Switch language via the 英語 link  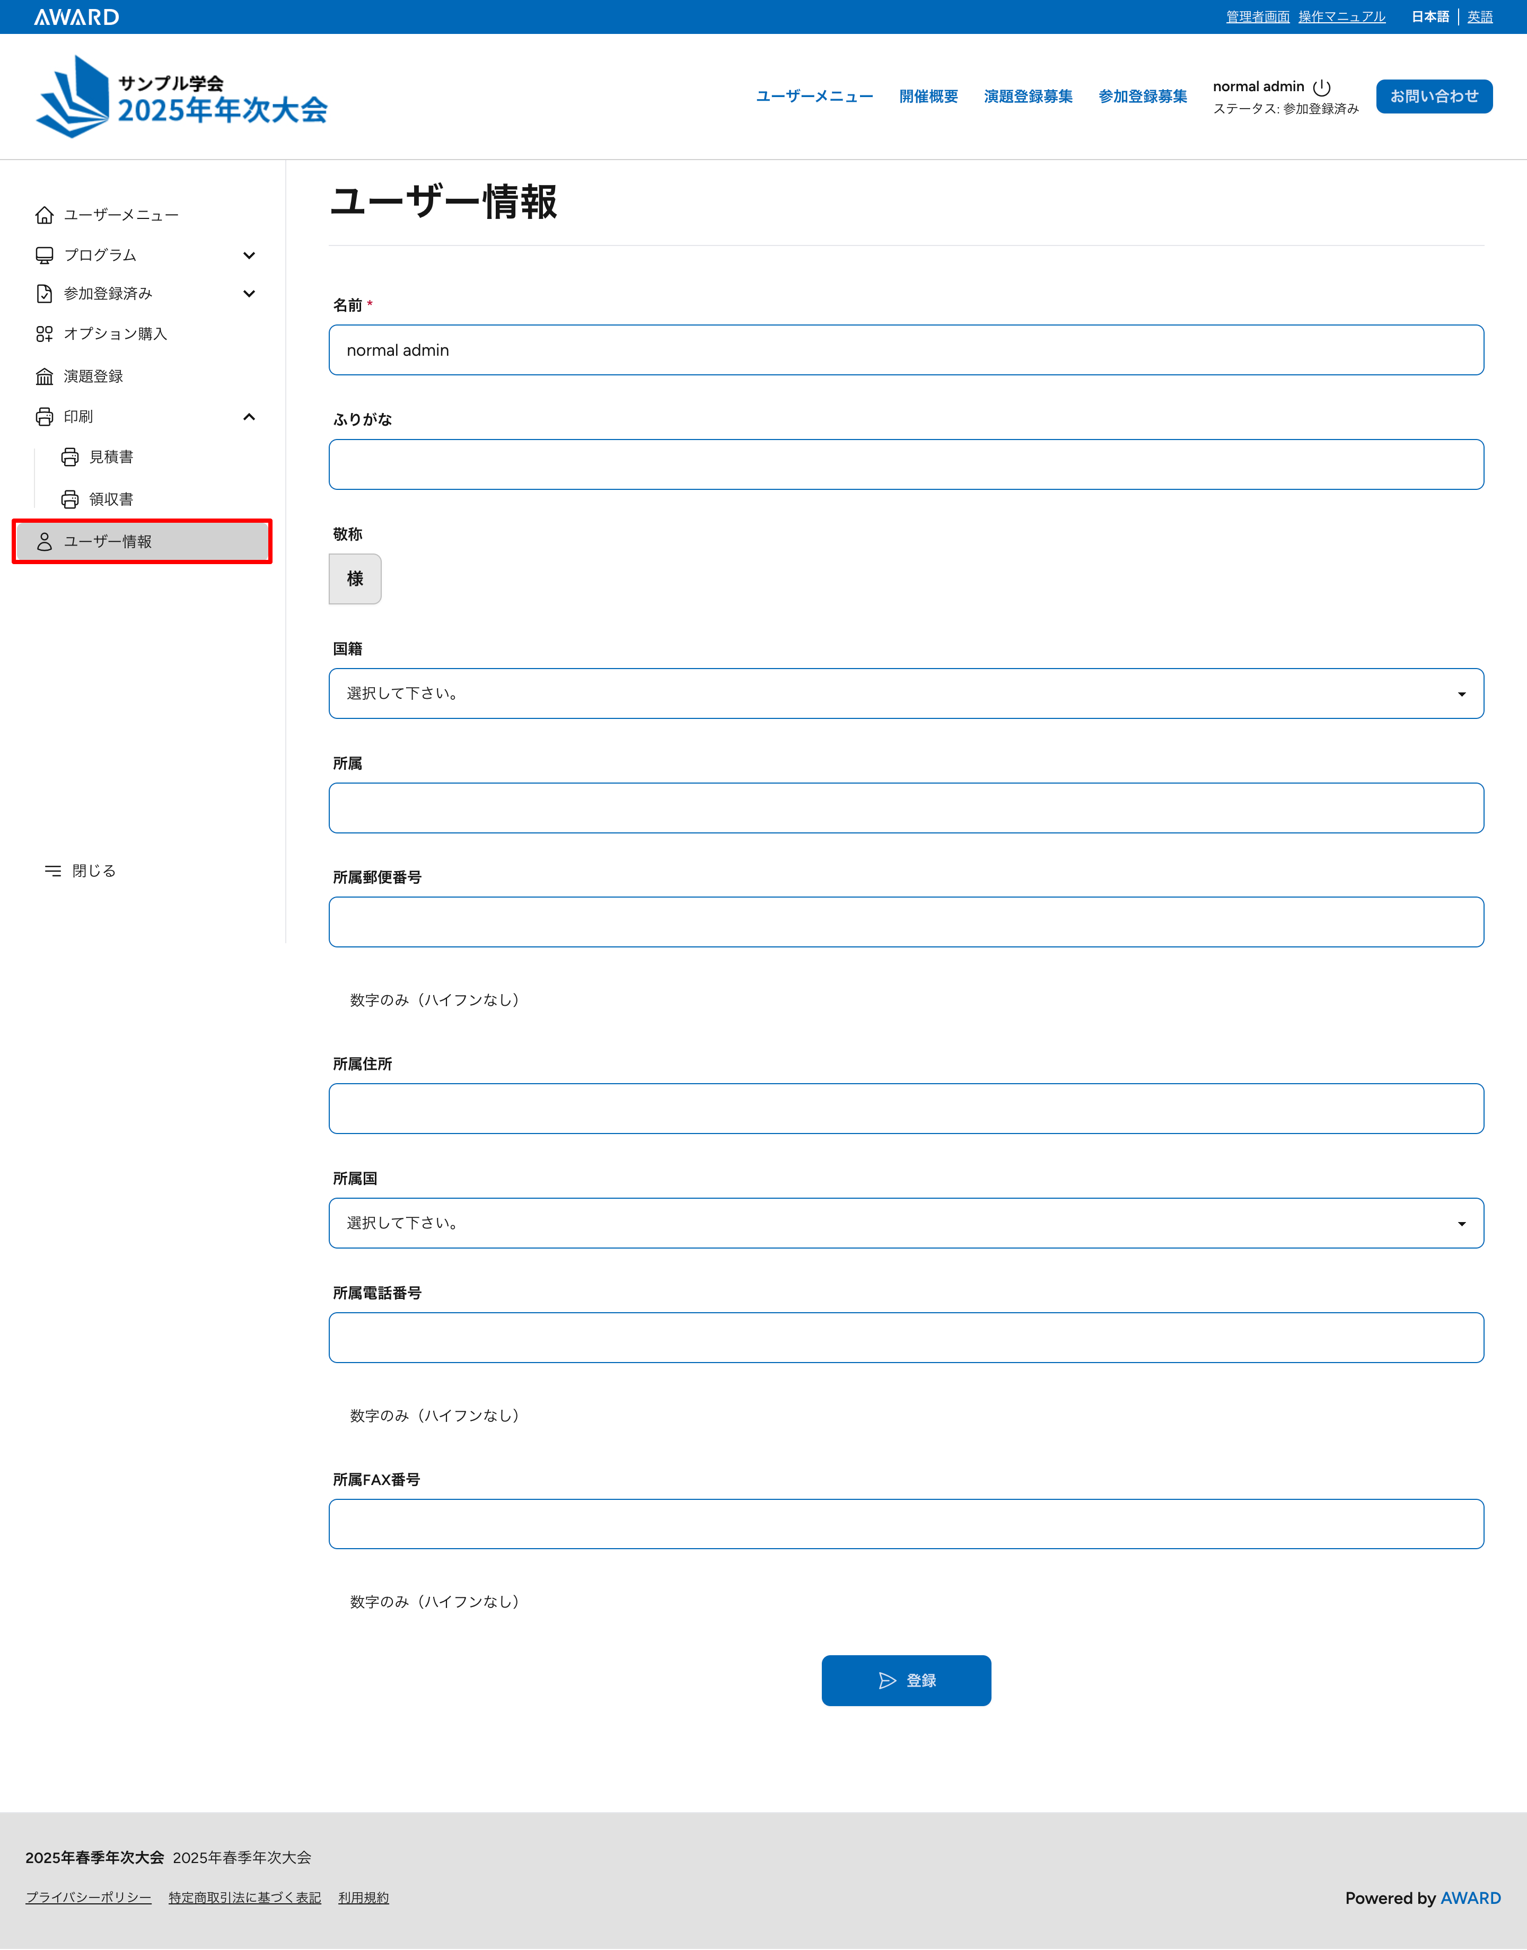[x=1480, y=17]
